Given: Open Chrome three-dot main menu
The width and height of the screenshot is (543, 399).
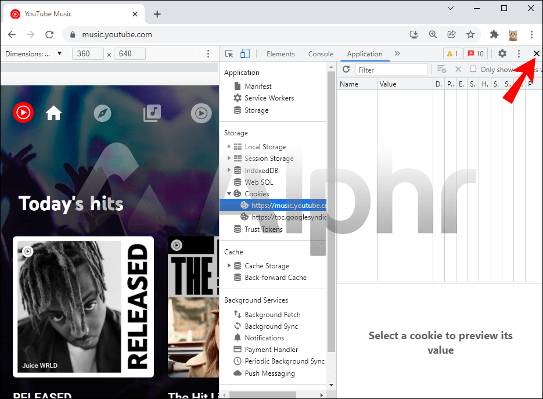Looking at the screenshot, I should (531, 34).
